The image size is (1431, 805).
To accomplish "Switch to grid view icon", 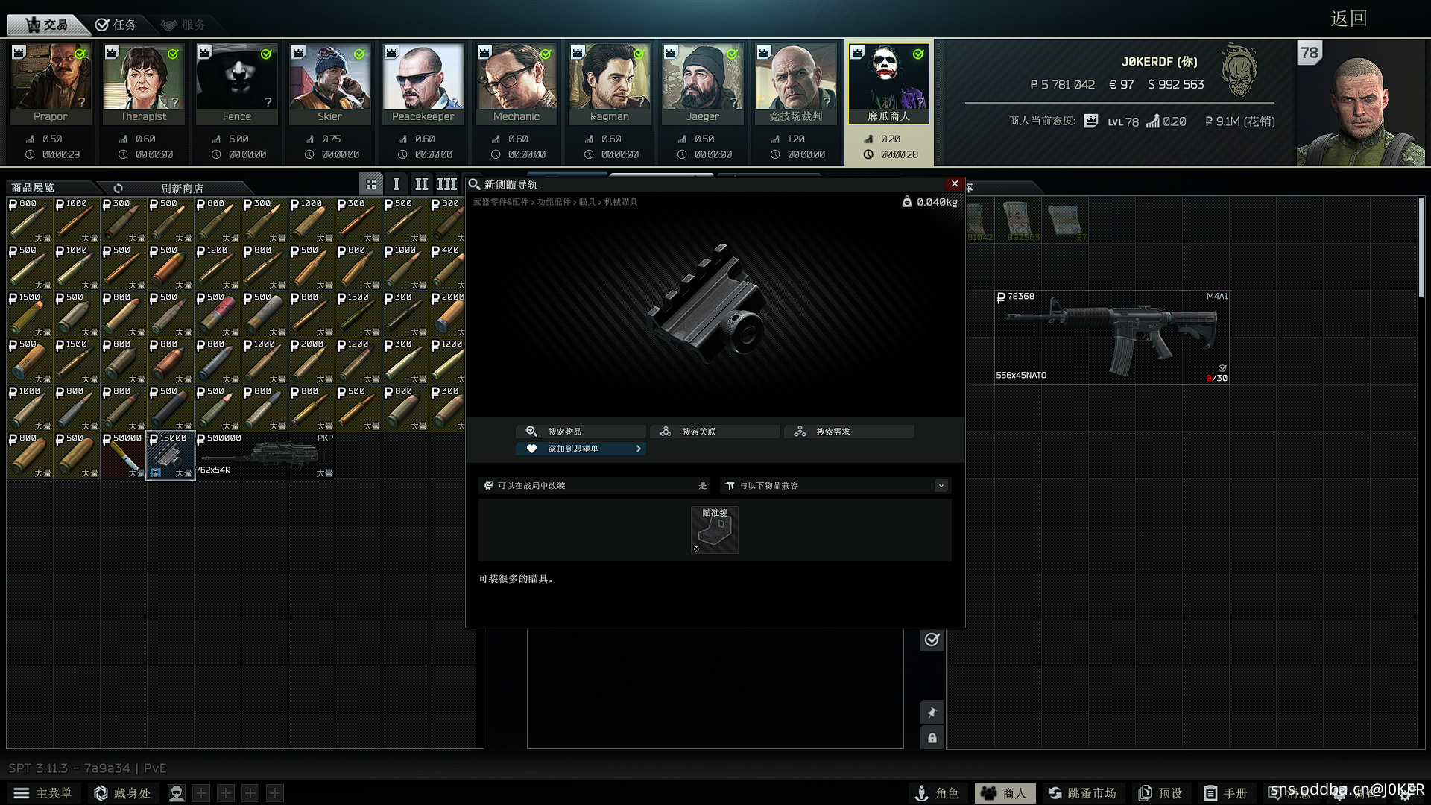I will (371, 183).
